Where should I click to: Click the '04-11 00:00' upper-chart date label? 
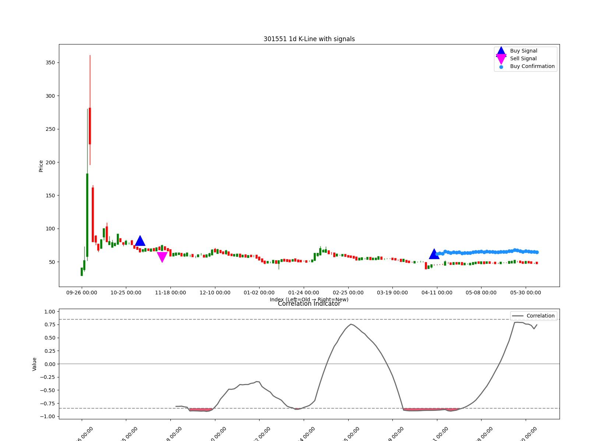[x=437, y=293]
